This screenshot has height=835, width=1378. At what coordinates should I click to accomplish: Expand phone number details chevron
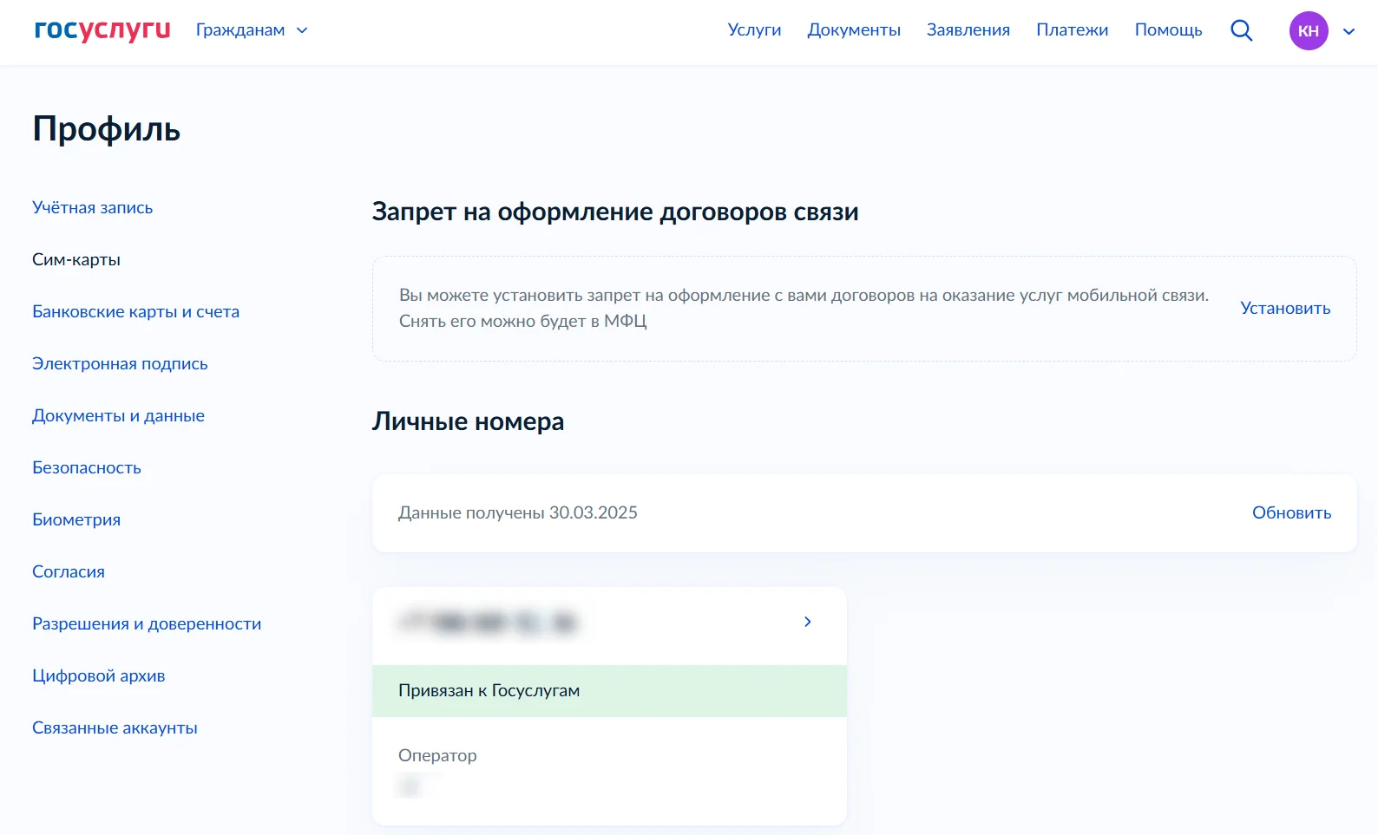click(x=807, y=622)
